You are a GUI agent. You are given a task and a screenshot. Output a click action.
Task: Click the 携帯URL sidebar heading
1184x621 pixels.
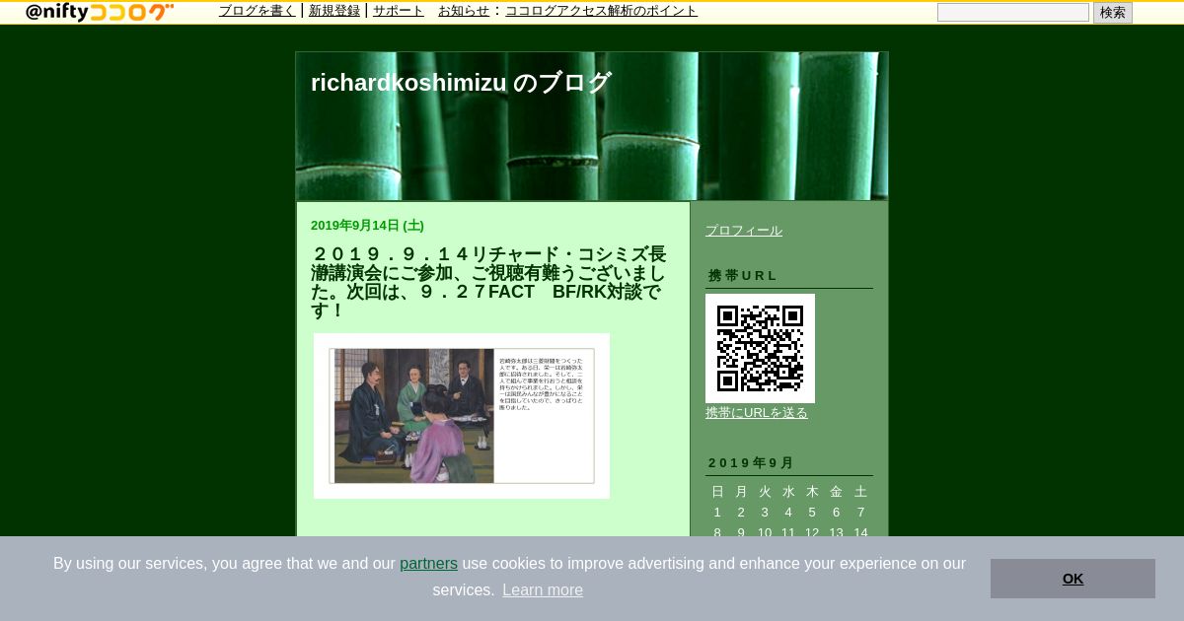[743, 276]
